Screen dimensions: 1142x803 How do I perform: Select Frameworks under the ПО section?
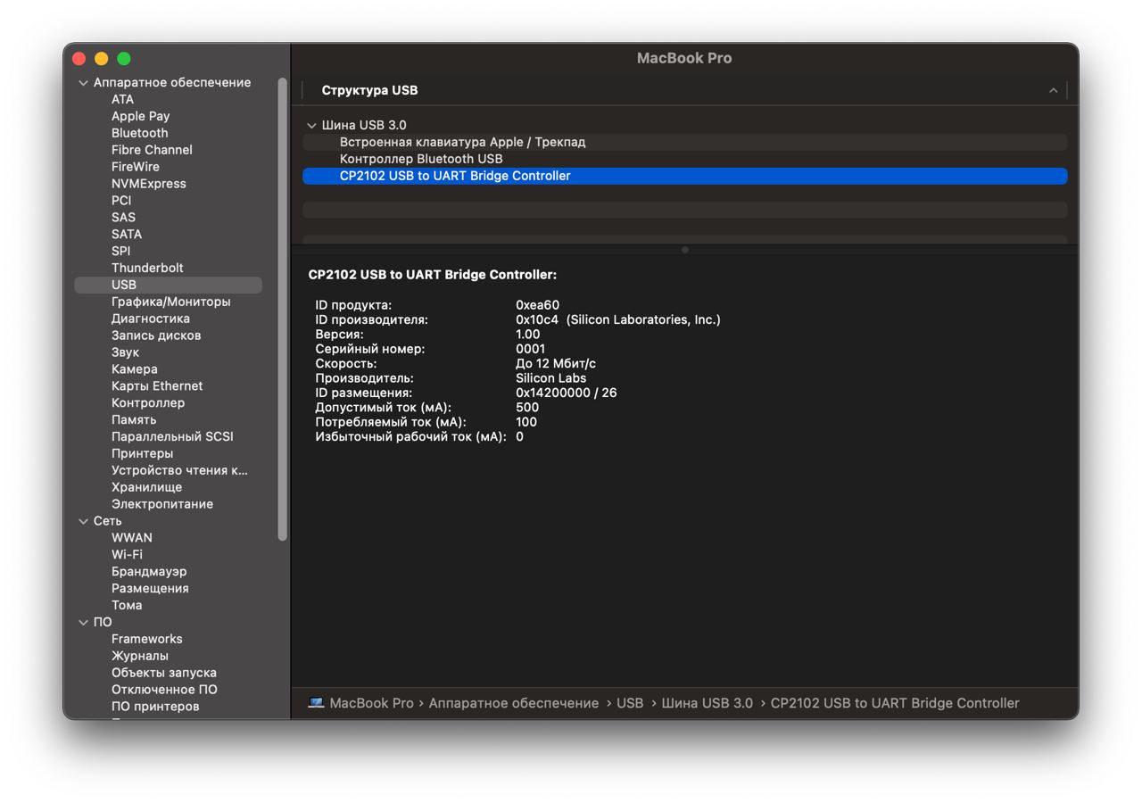coord(146,639)
